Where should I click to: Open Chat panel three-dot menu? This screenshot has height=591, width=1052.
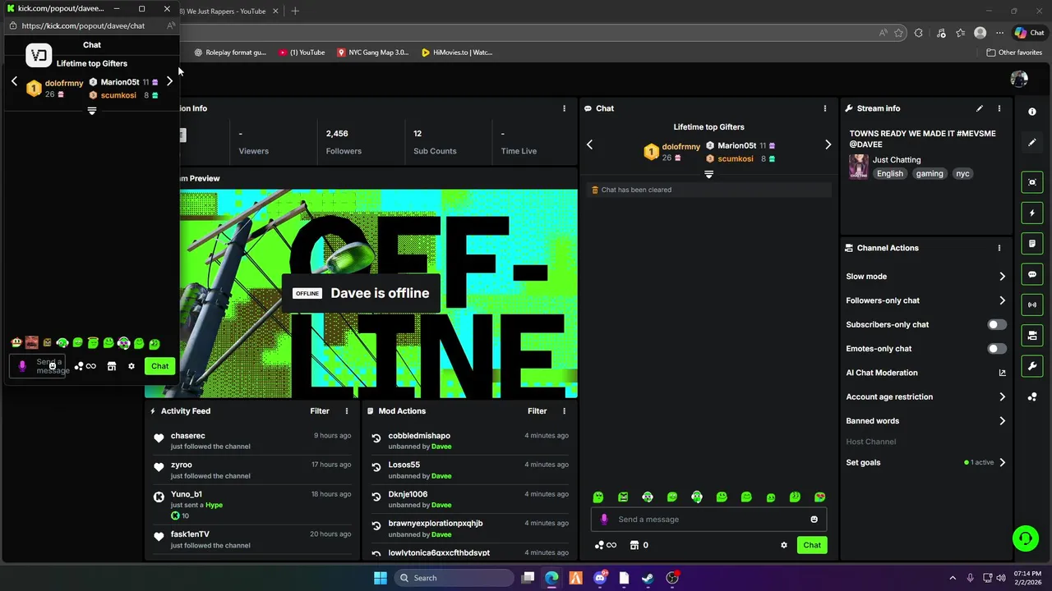(825, 108)
